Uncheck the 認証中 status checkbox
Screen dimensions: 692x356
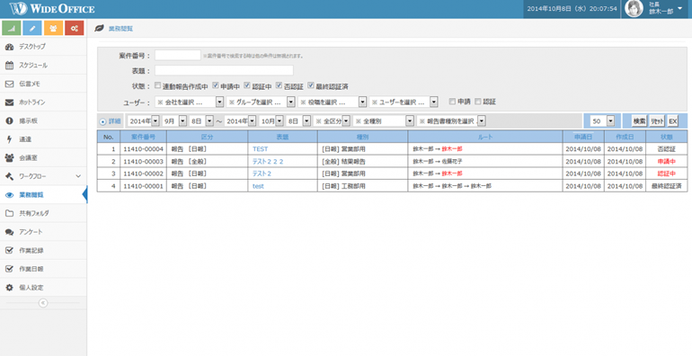coord(247,85)
